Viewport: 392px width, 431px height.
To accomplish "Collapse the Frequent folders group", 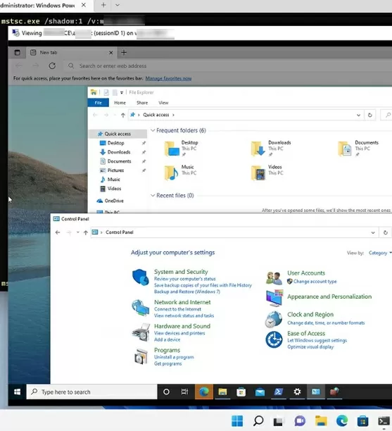I will point(153,130).
